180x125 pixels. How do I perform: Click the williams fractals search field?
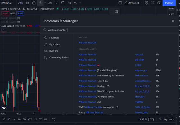tap(109, 30)
